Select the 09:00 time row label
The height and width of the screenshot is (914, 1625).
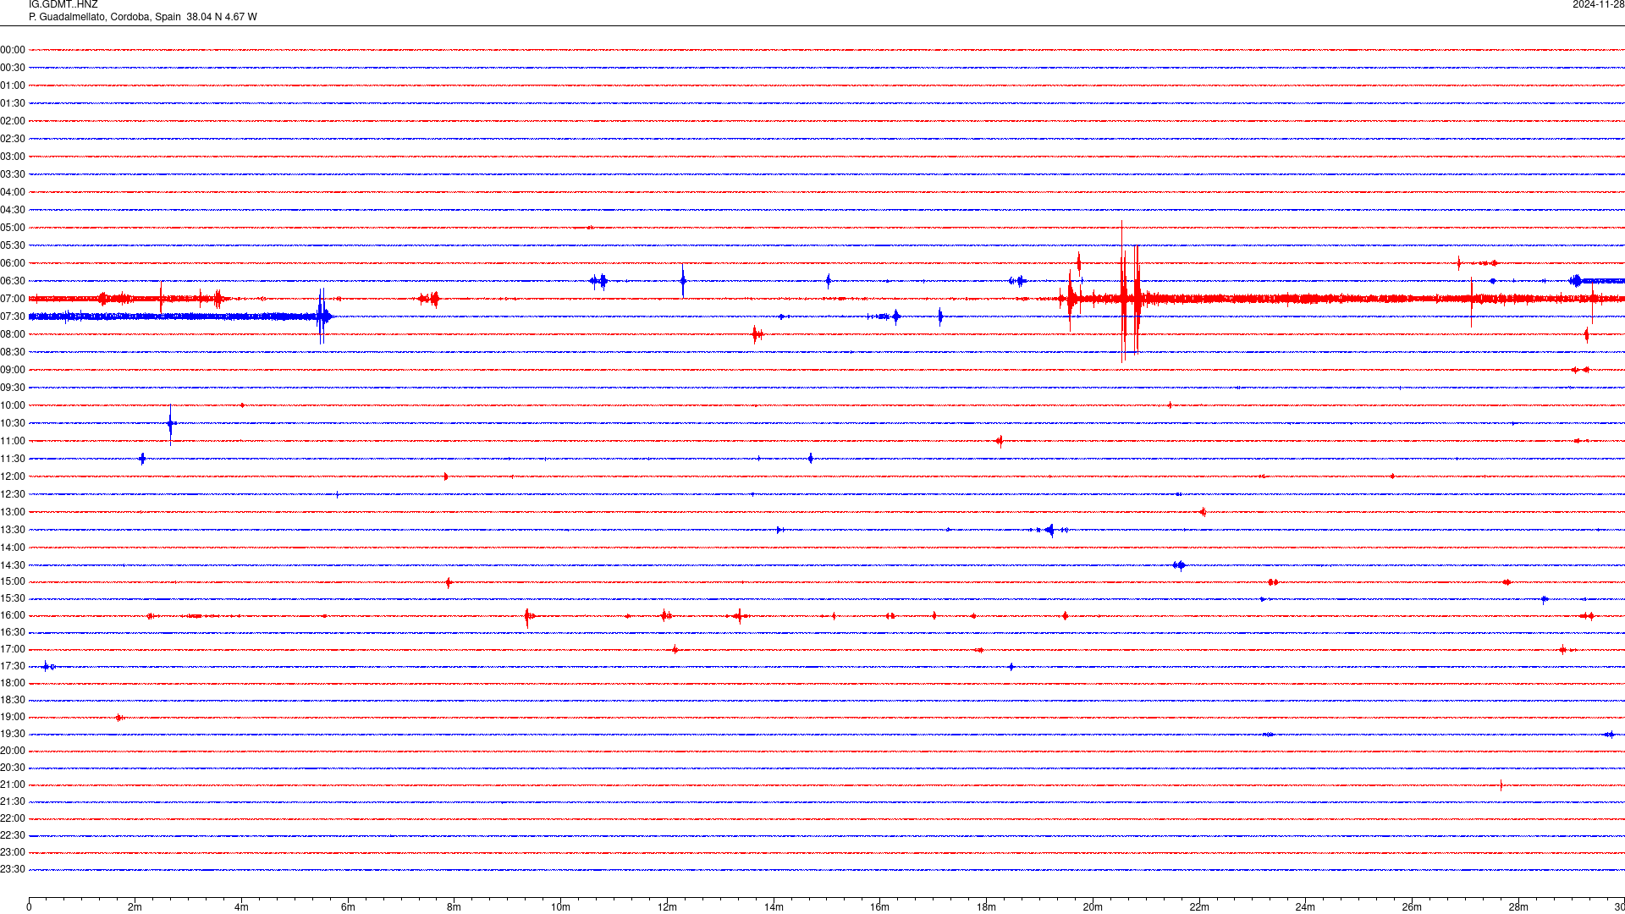click(13, 370)
